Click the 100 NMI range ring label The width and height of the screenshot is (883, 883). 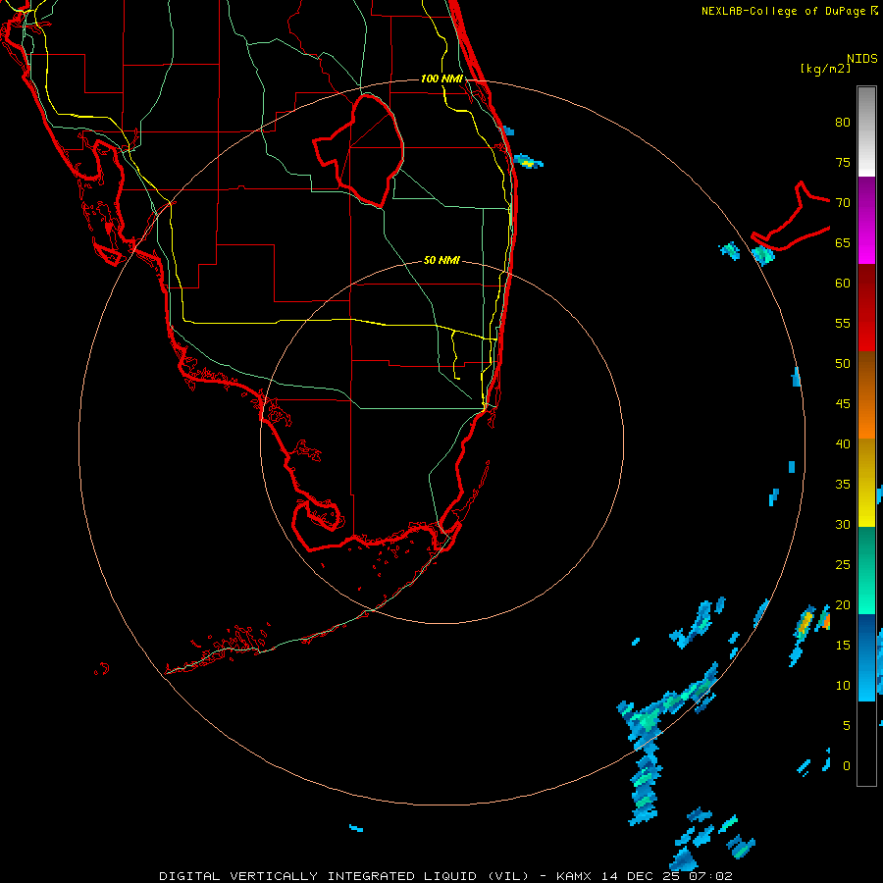click(x=441, y=78)
